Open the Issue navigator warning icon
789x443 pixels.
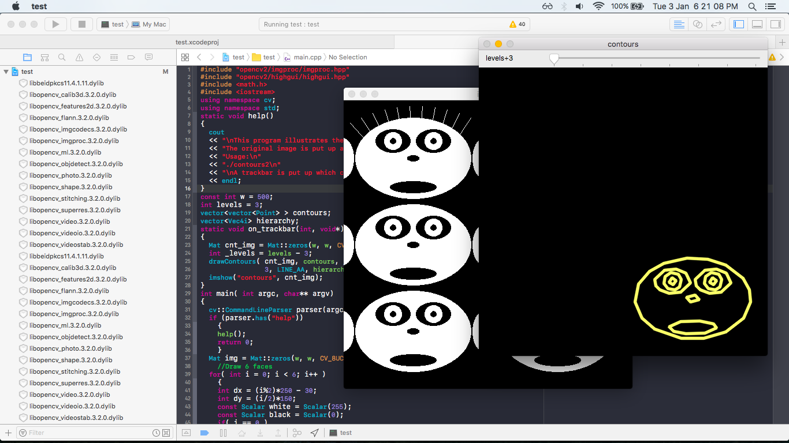coord(79,57)
